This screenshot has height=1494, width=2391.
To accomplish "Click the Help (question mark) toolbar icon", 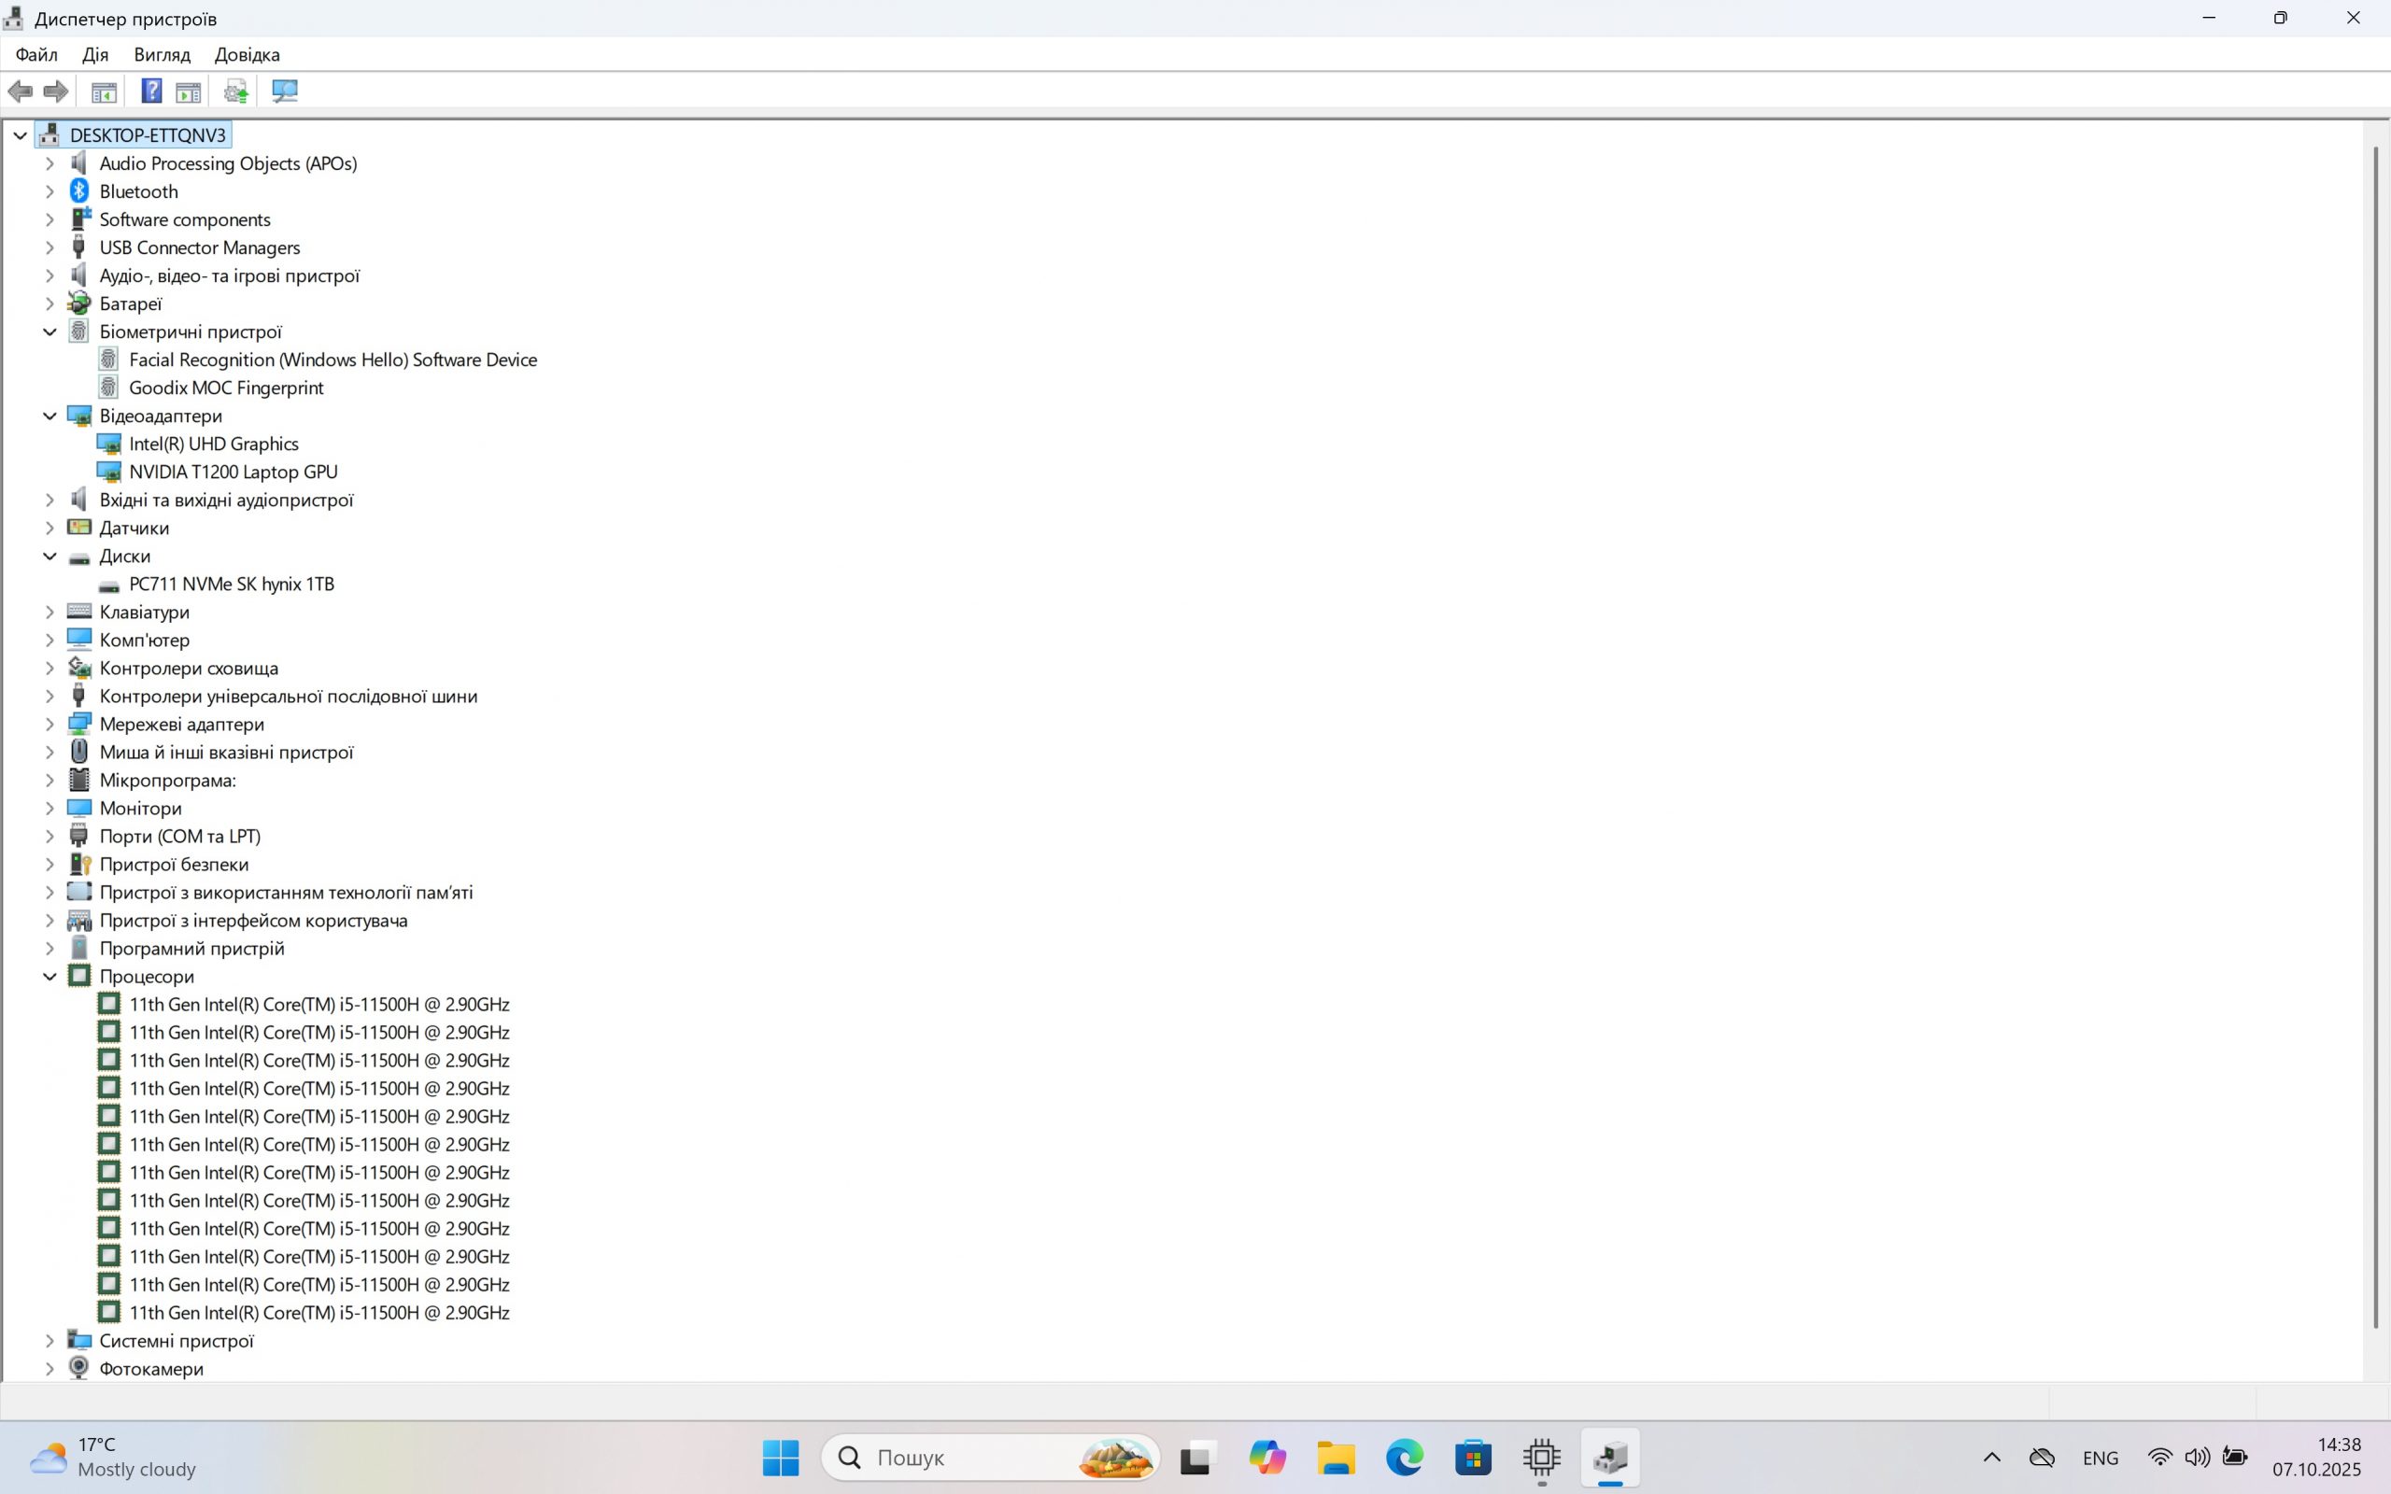I will [x=151, y=91].
